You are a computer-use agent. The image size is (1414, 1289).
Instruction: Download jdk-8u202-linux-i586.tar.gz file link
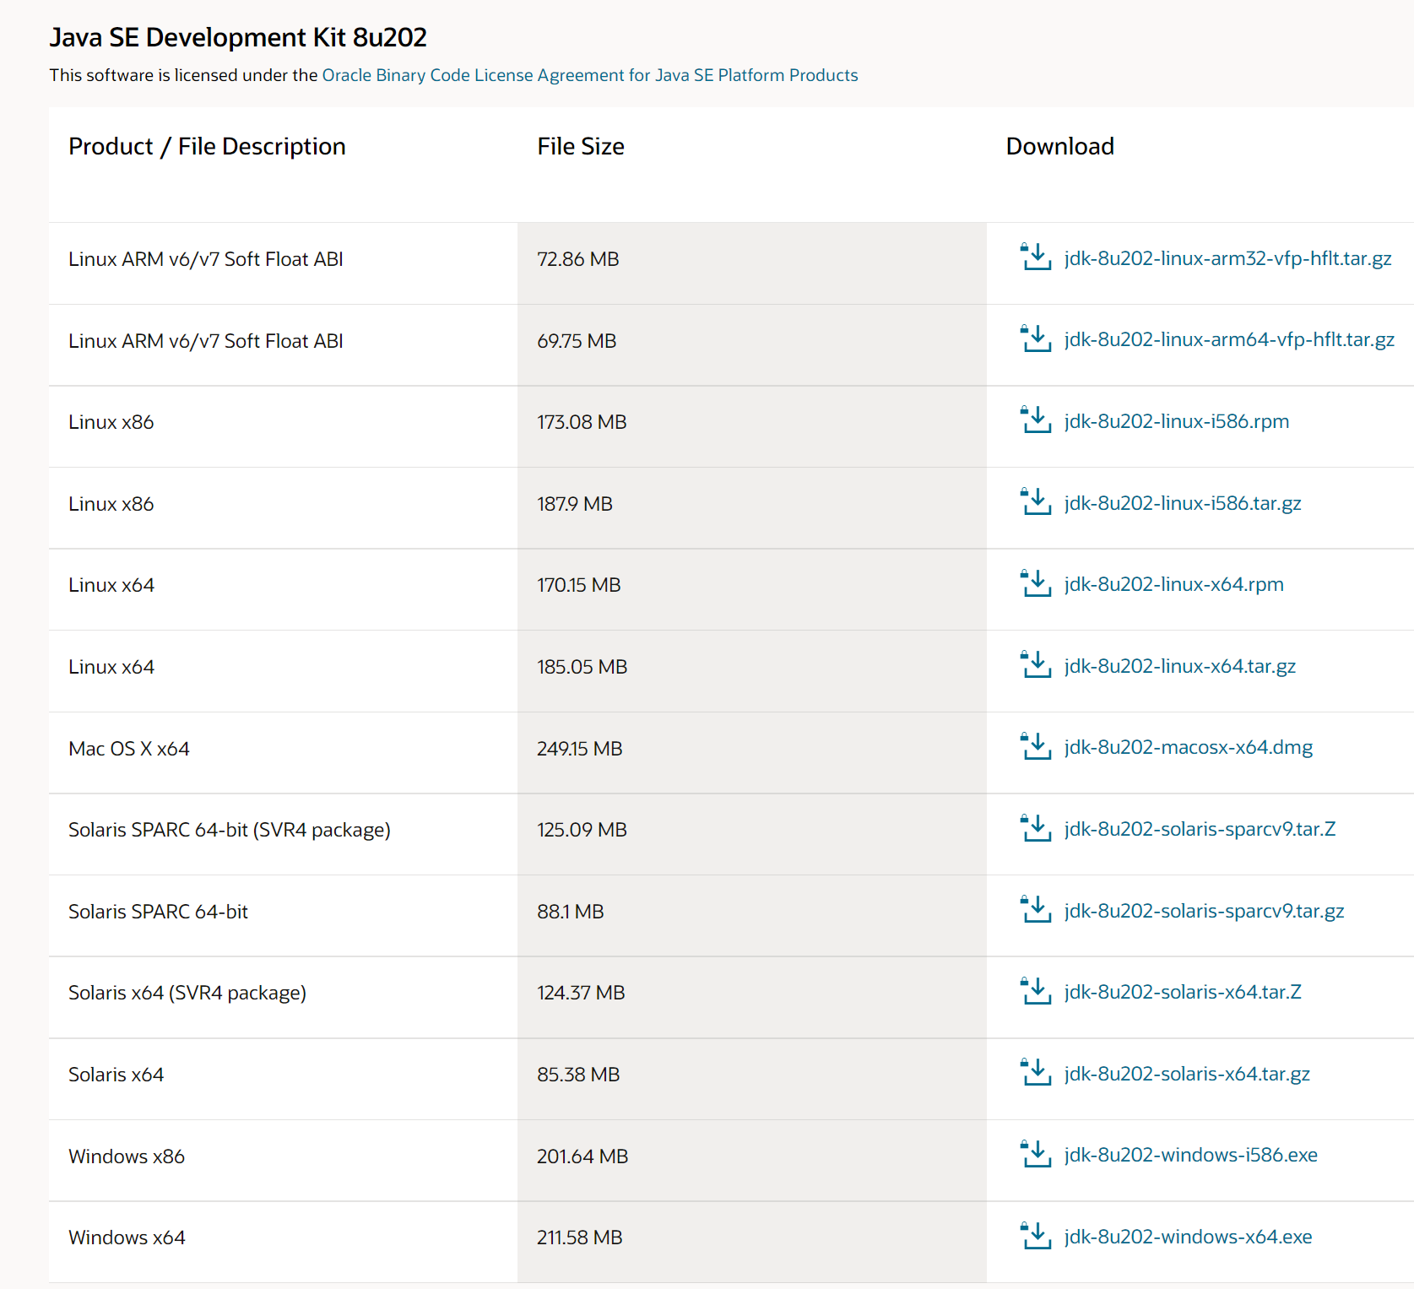point(1182,503)
